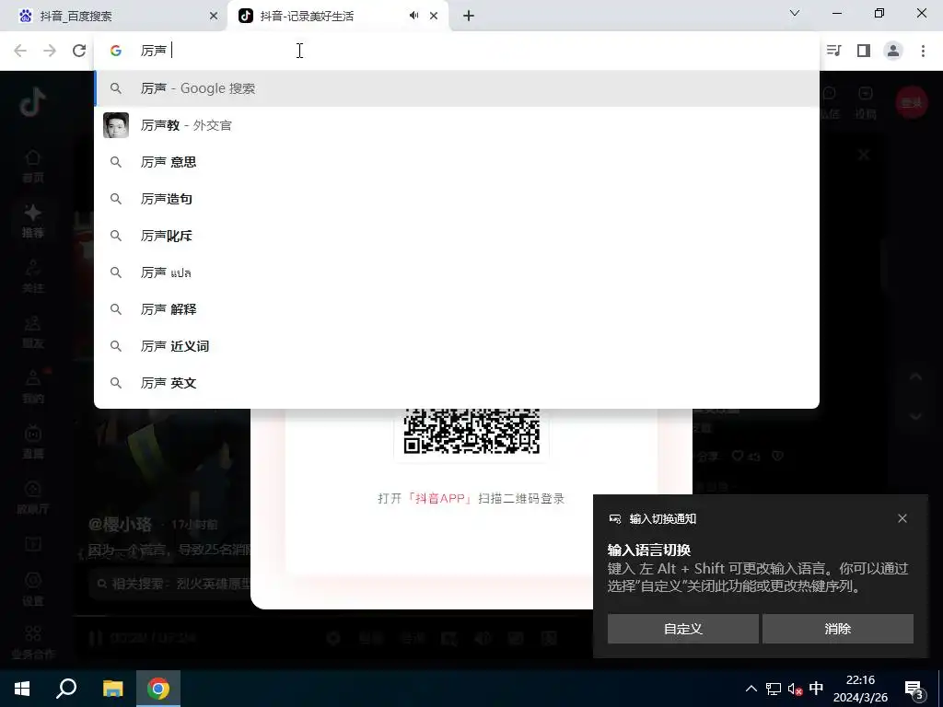
Task: Select the 厉声 แปล suggestion
Action: (x=457, y=272)
